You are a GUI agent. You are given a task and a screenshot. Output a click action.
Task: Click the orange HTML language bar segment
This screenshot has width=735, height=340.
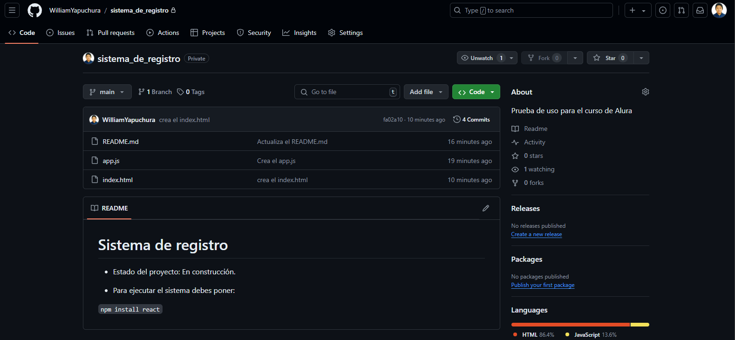pyautogui.click(x=570, y=325)
